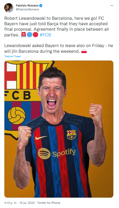Click the Poland flag emoji
119x208 pixels.
click(x=84, y=51)
